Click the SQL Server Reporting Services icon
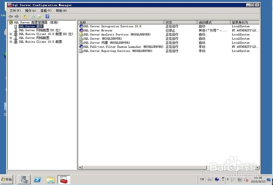Screen dimensions: 273x185 pos(81,51)
